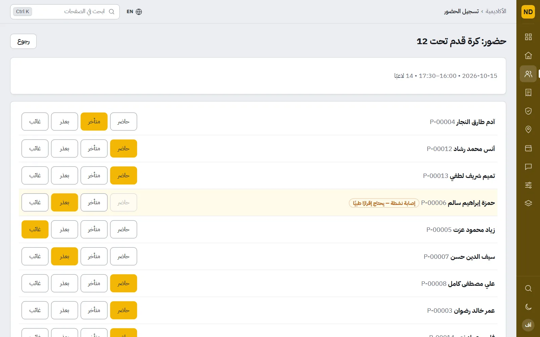Set زياد محمود عزت to بعذر
The width and height of the screenshot is (540, 337).
coord(64,229)
